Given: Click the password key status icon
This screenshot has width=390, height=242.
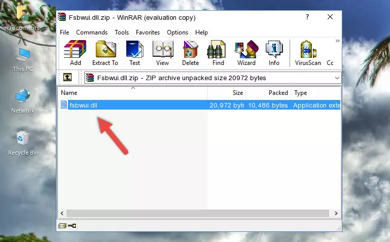Looking at the screenshot, I should [72, 226].
